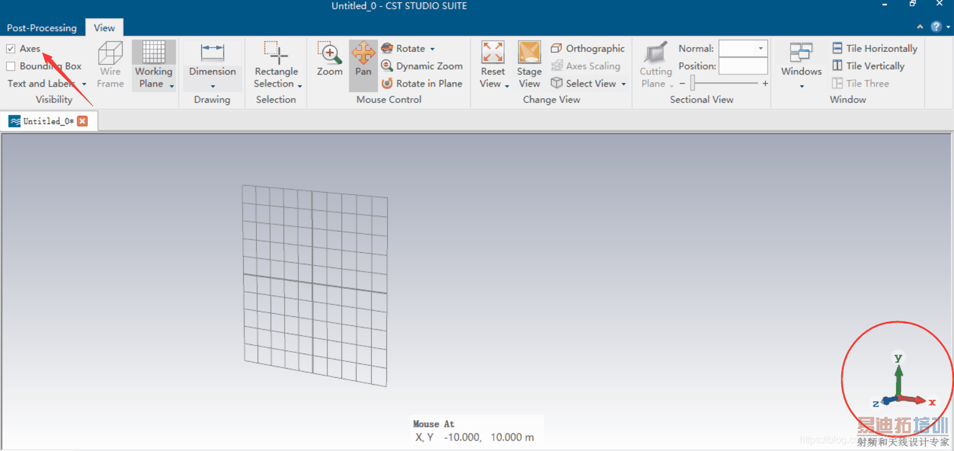Click the Visibility group label
Image resolution: width=954 pixels, height=451 pixels.
(x=54, y=99)
